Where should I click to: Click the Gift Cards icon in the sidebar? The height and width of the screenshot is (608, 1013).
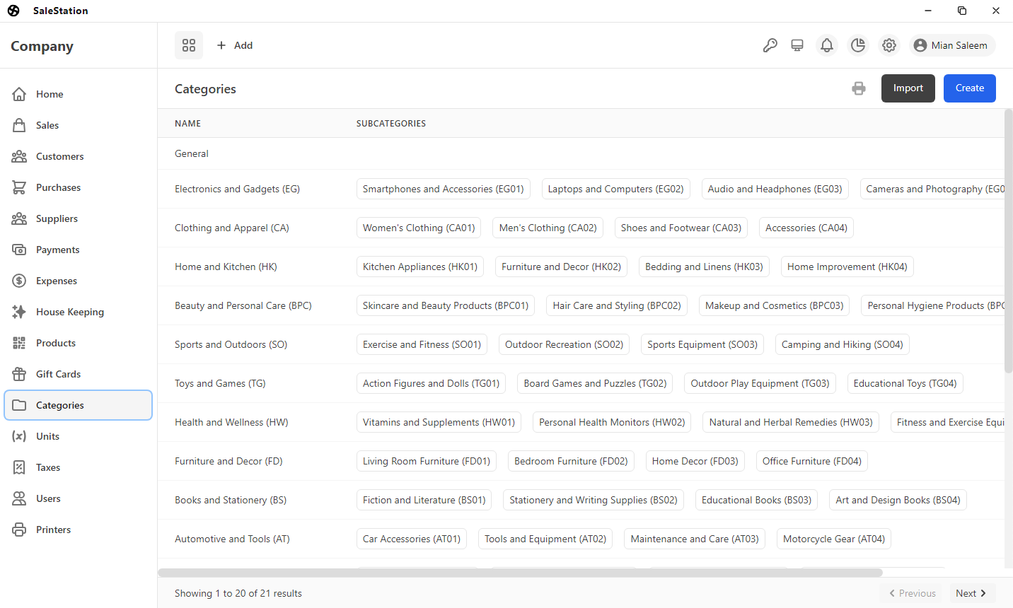(19, 374)
